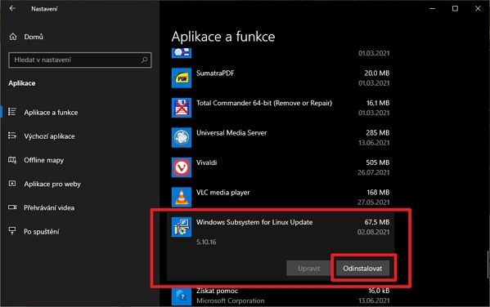This screenshot has width=490, height=307.
Task: Select Universal Media Server entry
Action: (x=232, y=133)
